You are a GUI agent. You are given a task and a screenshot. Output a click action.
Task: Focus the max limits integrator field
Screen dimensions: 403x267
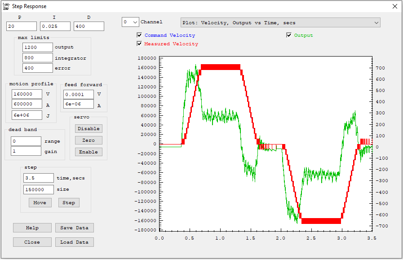[38, 58]
